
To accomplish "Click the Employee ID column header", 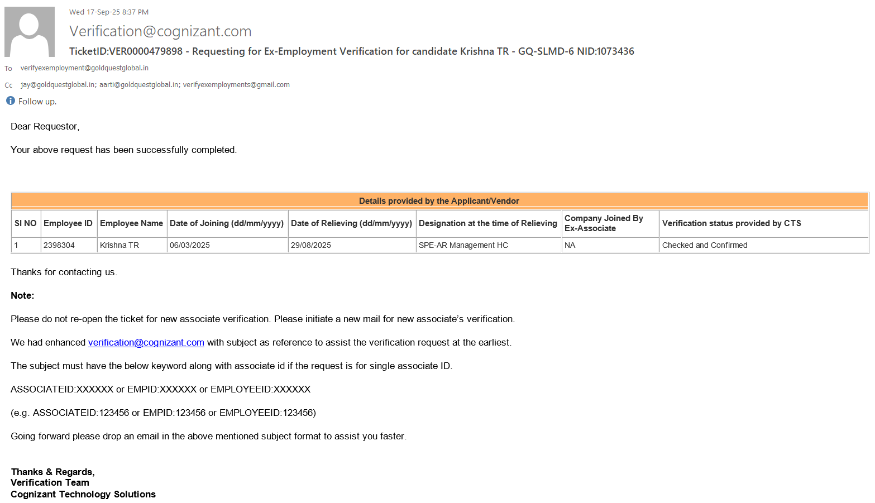I will point(68,223).
